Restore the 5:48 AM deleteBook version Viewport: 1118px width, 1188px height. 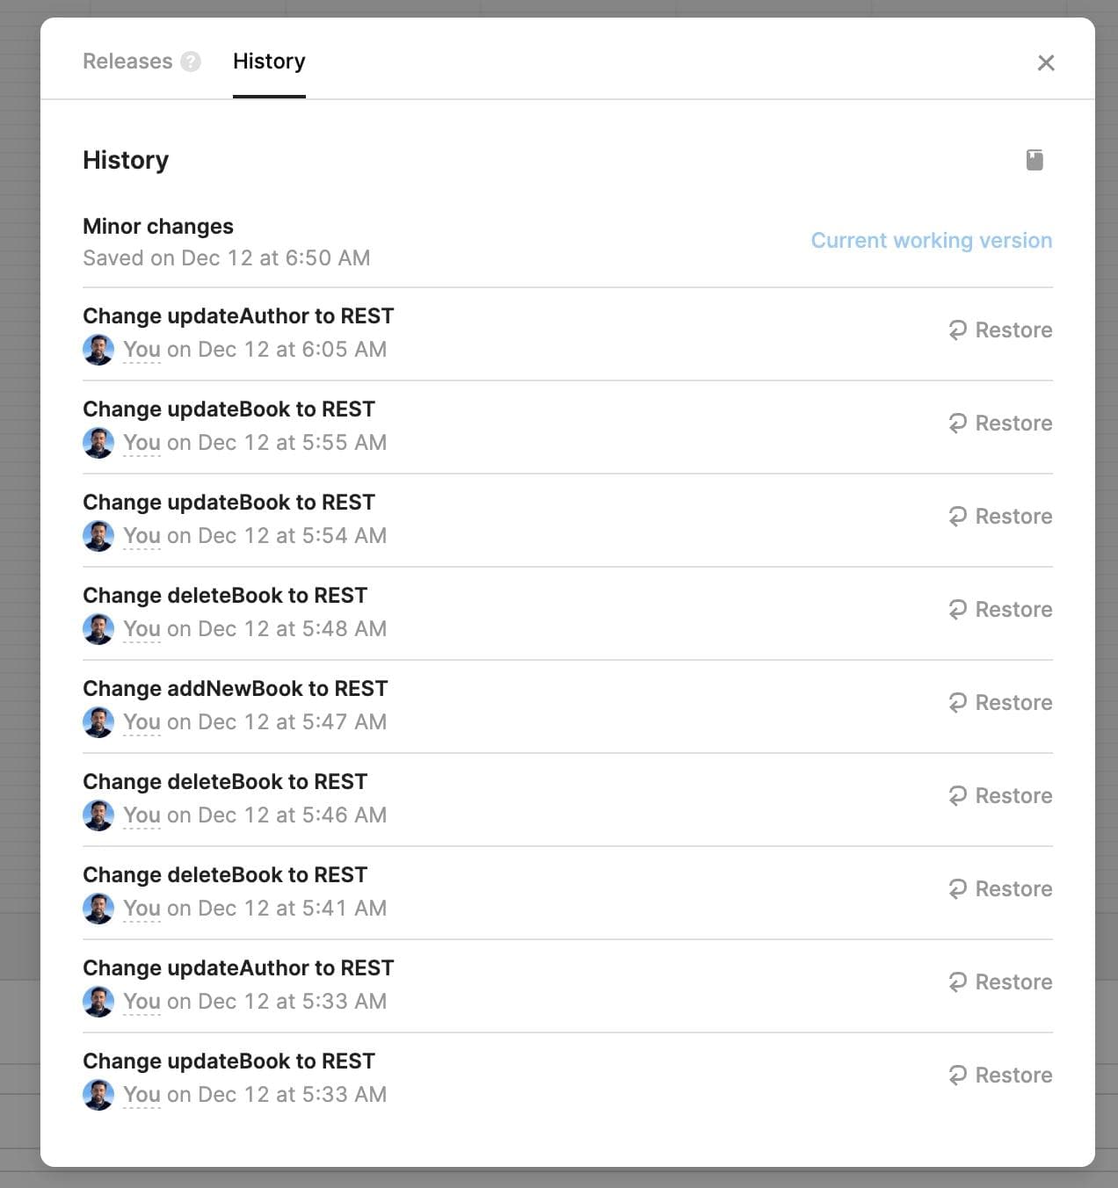tap(1000, 610)
